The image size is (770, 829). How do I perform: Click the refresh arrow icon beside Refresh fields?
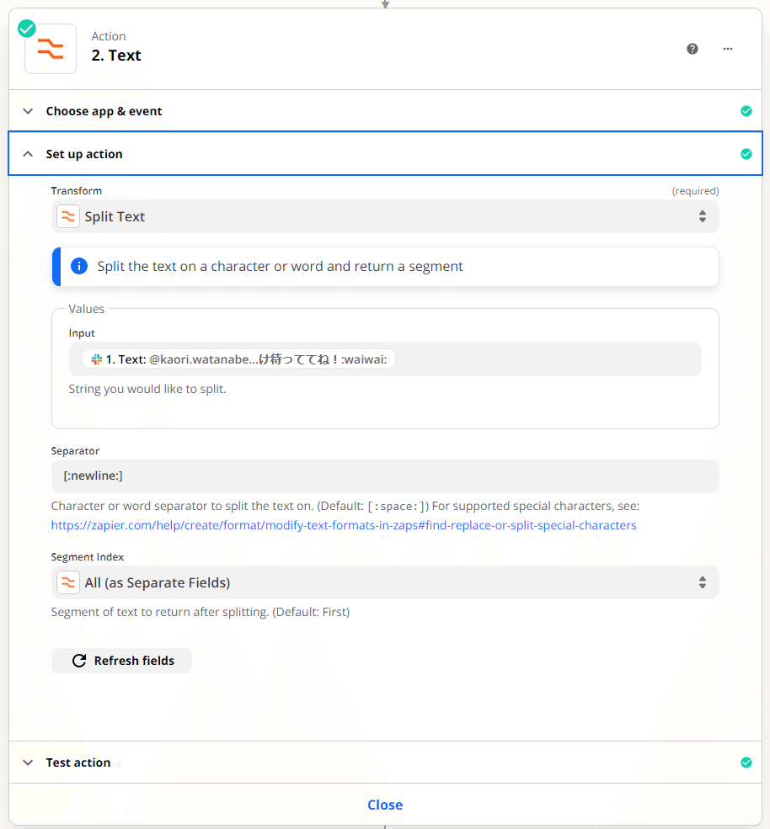coord(79,661)
